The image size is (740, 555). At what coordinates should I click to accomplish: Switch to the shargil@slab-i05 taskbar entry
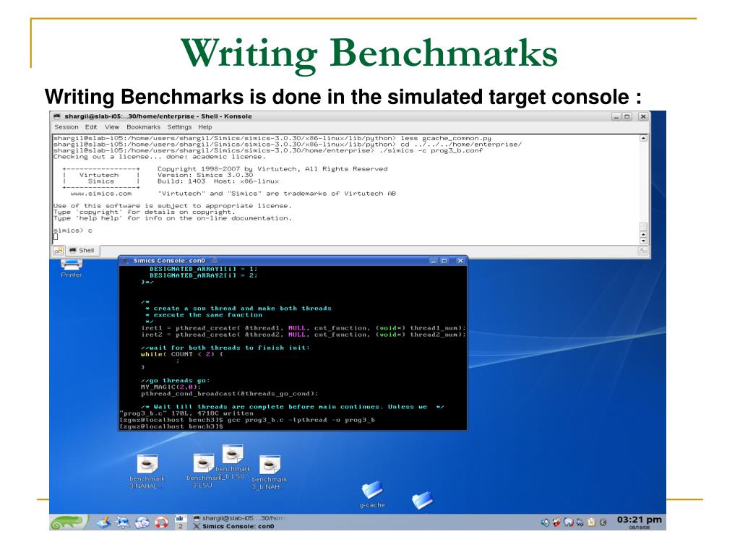tap(239, 518)
